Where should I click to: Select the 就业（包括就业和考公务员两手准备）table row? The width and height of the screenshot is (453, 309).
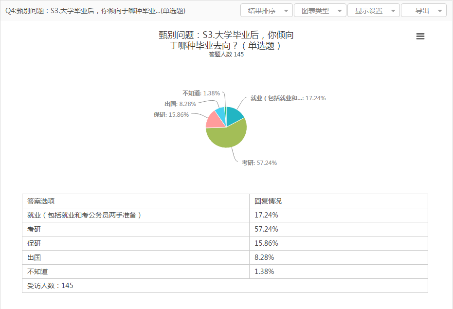point(85,215)
